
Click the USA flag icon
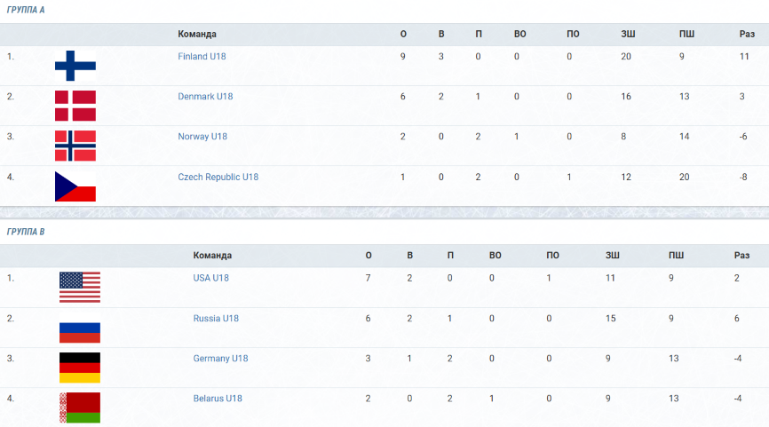pos(80,288)
